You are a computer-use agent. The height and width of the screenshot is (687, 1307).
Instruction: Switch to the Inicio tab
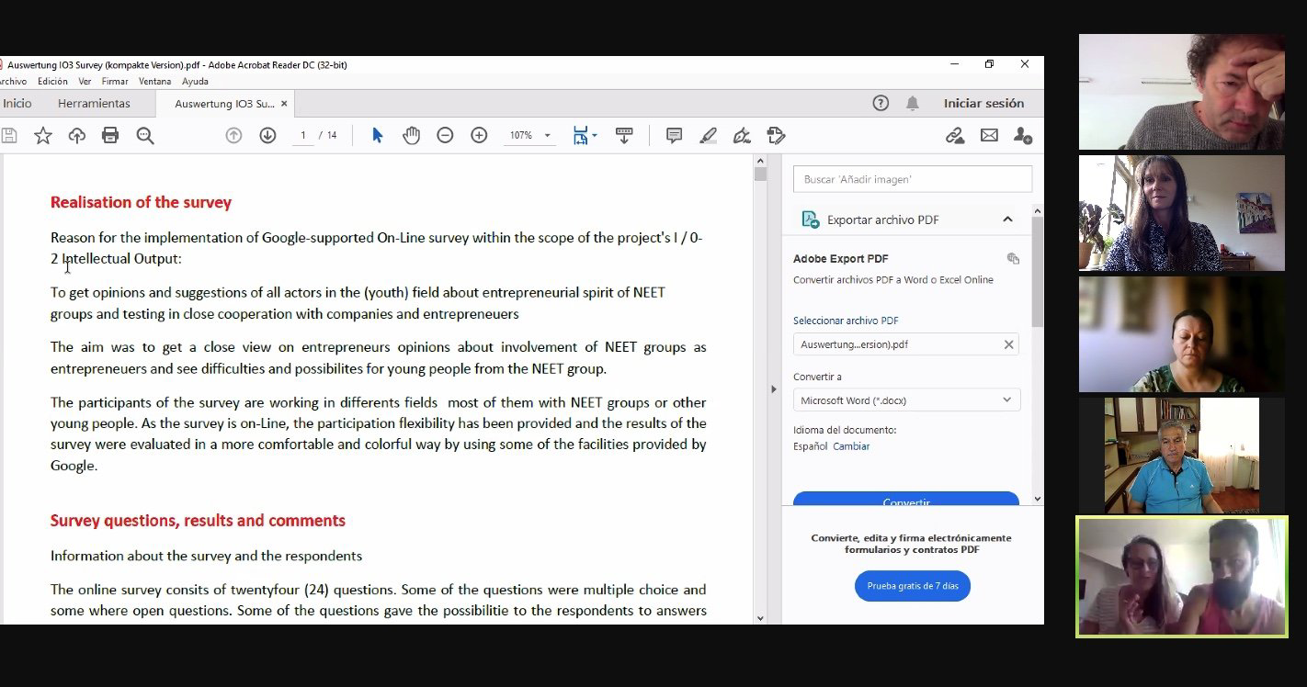pyautogui.click(x=17, y=104)
